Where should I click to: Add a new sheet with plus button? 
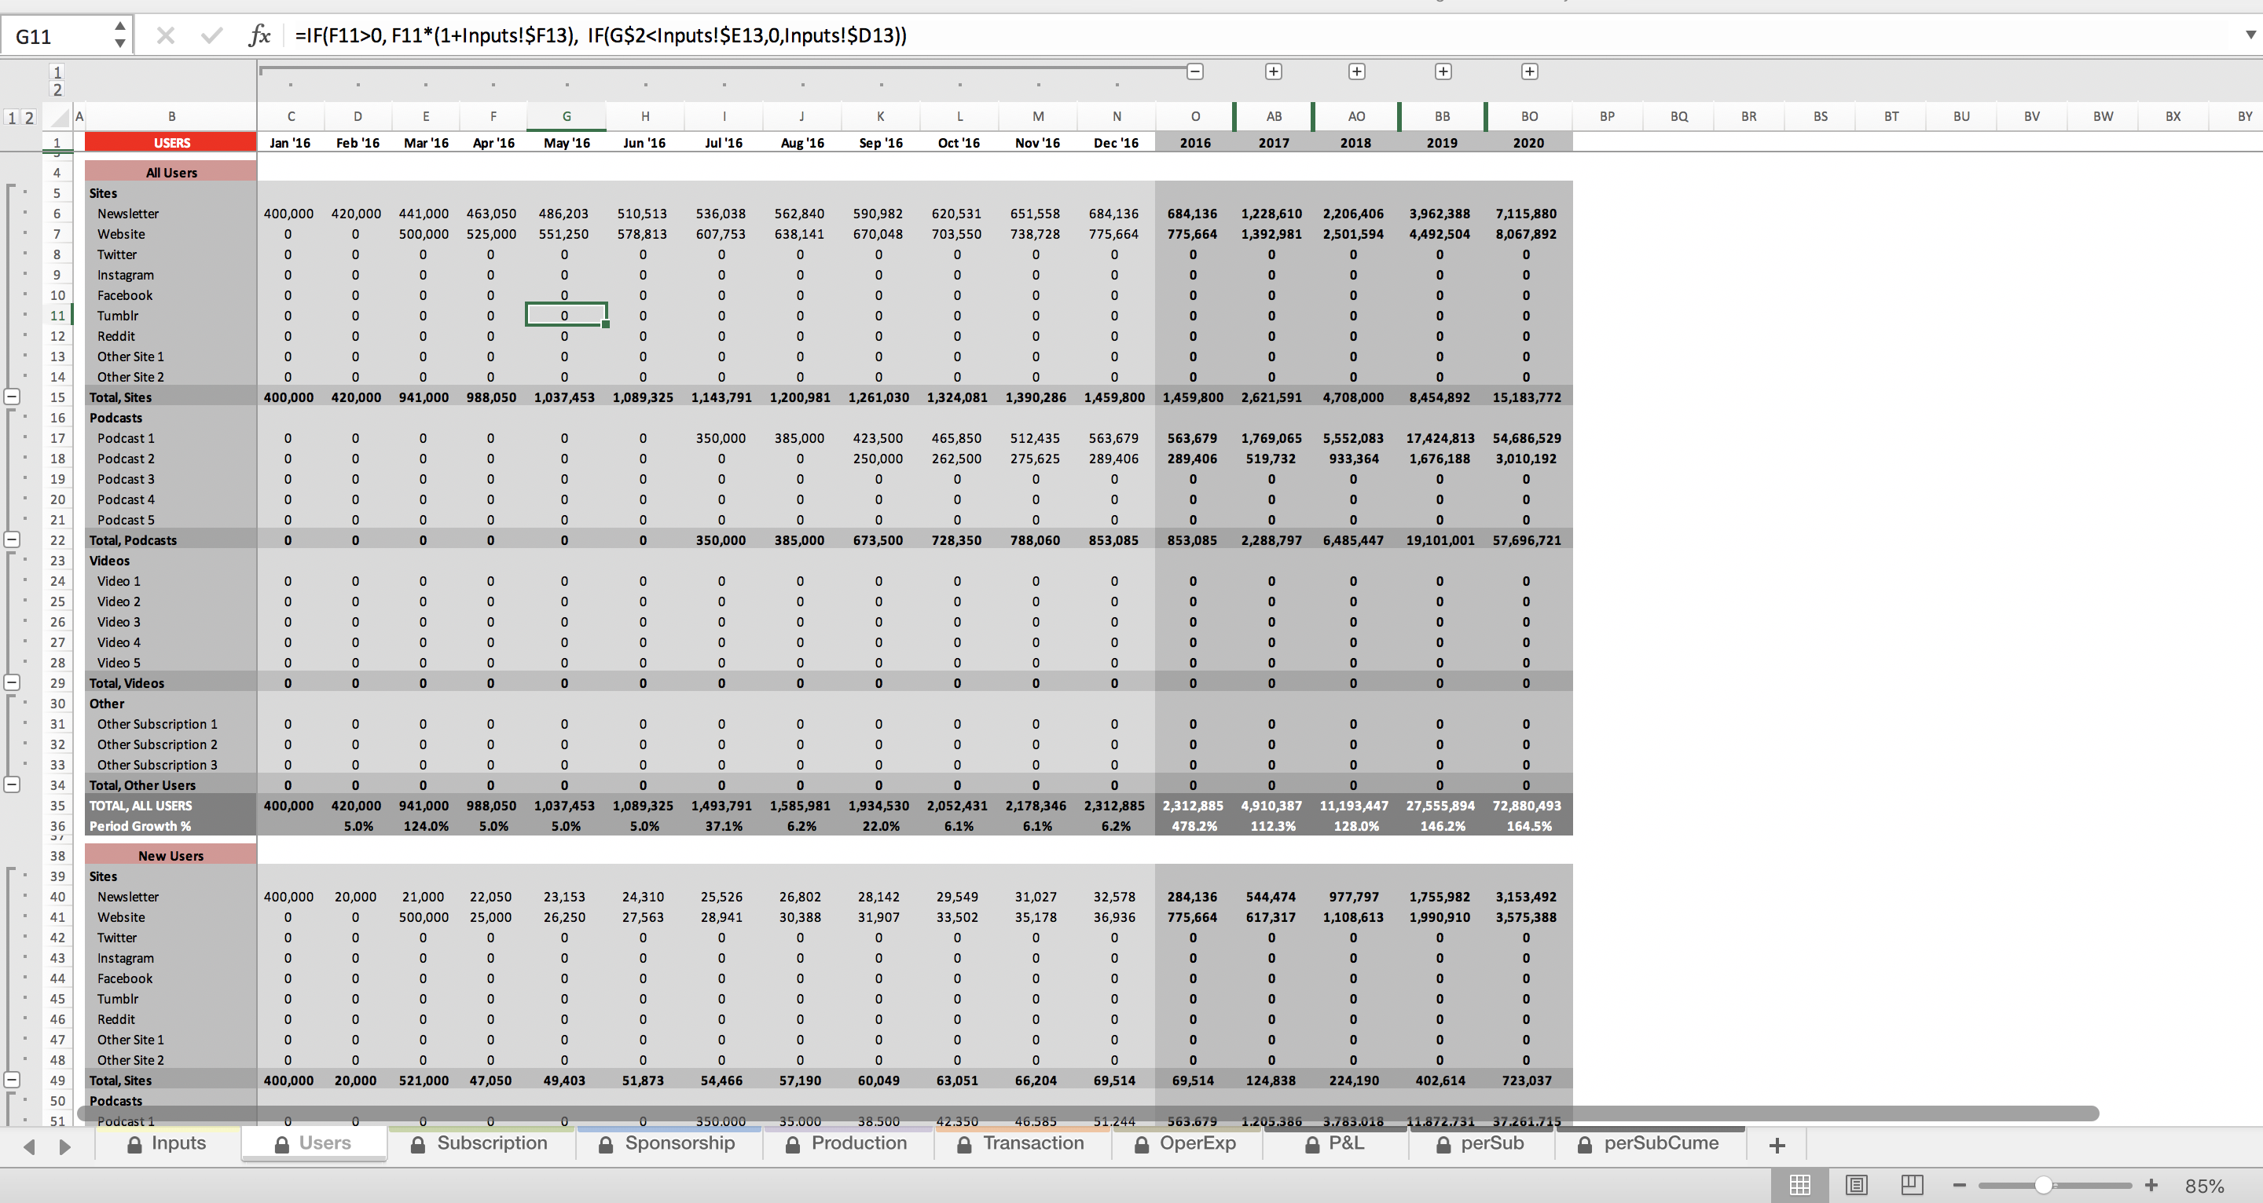coord(1777,1145)
